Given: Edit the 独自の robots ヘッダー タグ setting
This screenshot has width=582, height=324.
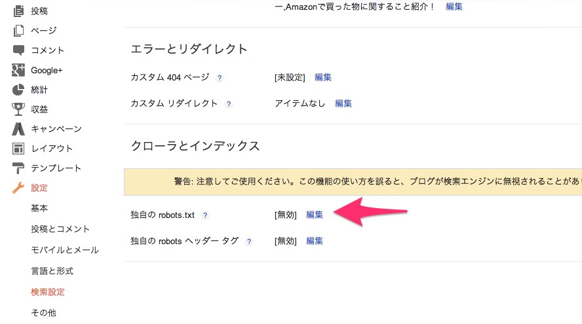Looking at the screenshot, I should click(315, 241).
